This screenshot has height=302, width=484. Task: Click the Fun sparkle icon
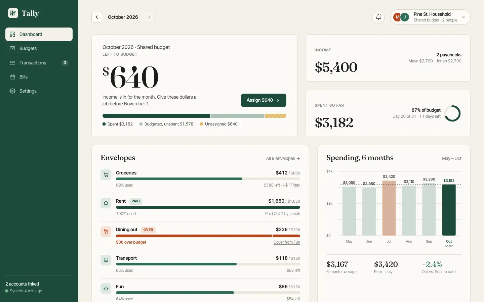pyautogui.click(x=106, y=289)
